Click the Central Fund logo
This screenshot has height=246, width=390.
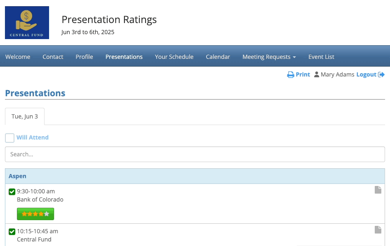pyautogui.click(x=27, y=23)
